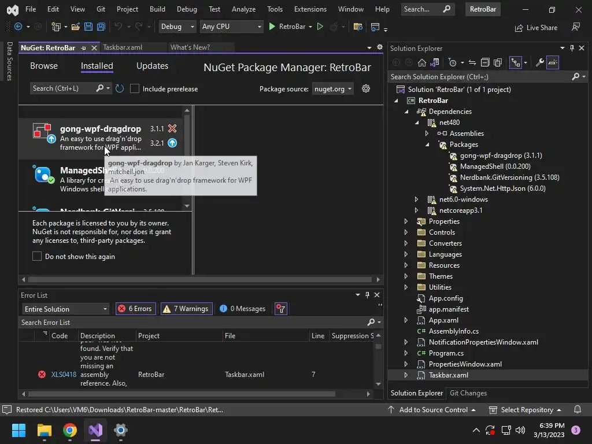Open the Extensions menu

click(310, 9)
